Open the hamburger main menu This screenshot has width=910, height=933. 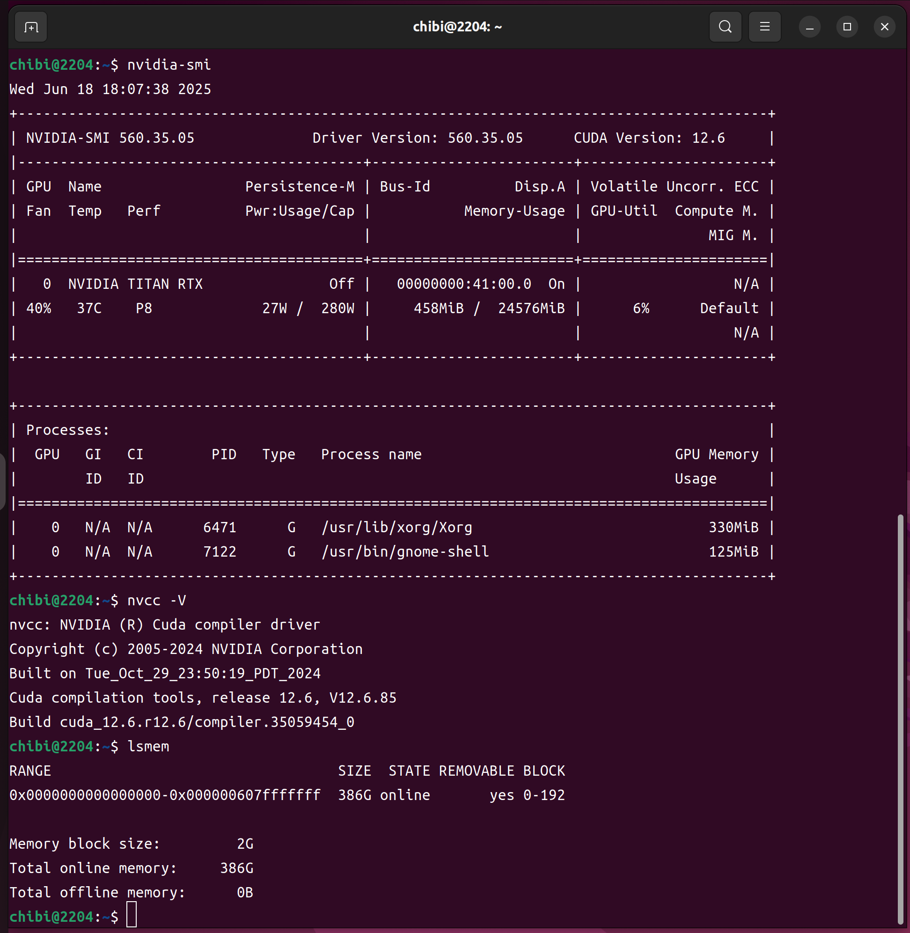point(764,27)
